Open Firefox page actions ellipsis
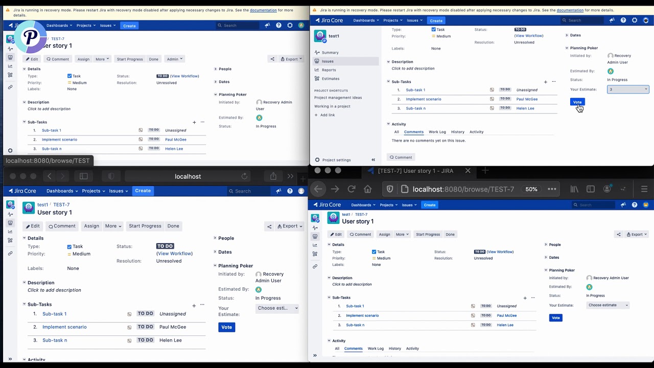Viewport: 654px width, 368px height. (x=552, y=189)
